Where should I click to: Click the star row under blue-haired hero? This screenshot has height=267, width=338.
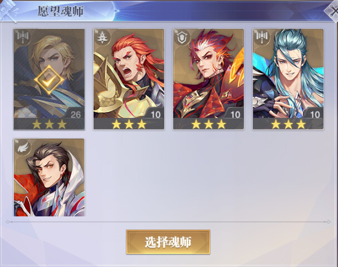pos(288,124)
